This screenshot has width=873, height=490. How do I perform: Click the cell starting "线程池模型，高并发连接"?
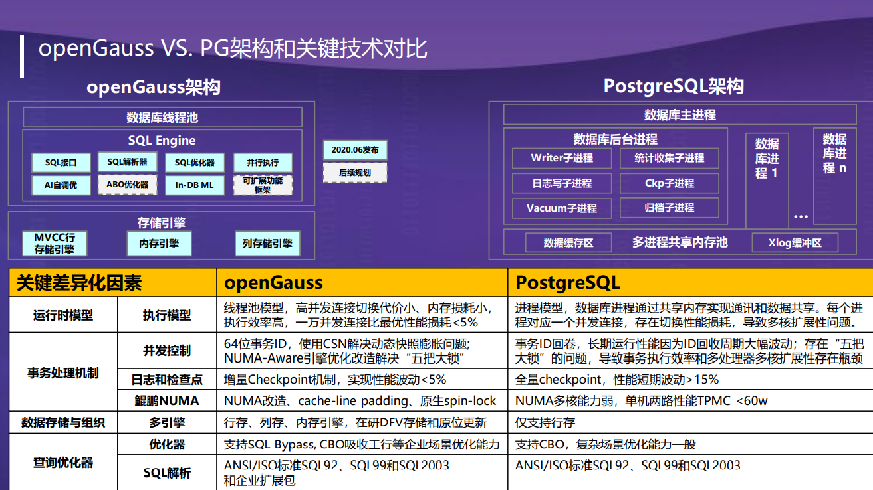pyautogui.click(x=362, y=315)
